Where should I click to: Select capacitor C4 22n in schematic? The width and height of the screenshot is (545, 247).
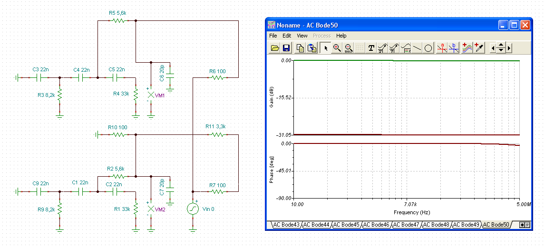click(81, 77)
